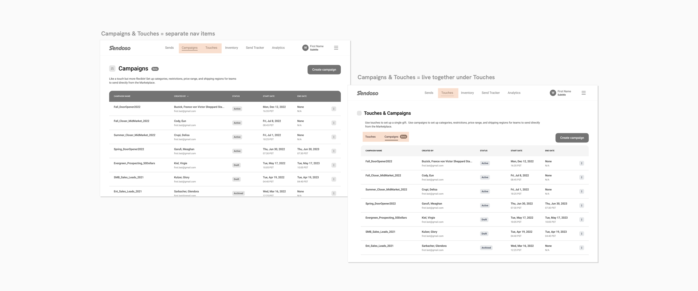This screenshot has height=291, width=698.
Task: Open row menu for Evergreen_Prospecting_50Dollars in left table
Action: click(x=334, y=165)
